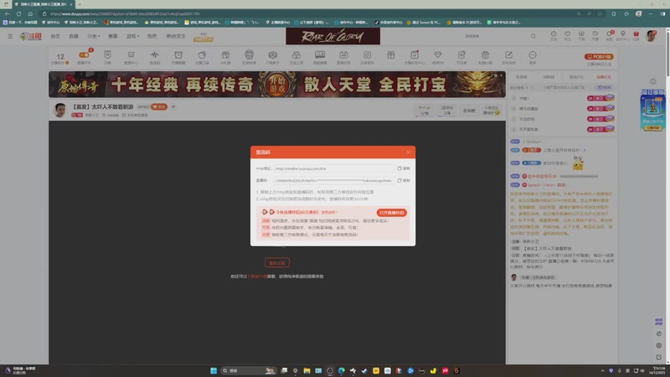Open the robot head icon in streamer toolbar

coord(249,54)
